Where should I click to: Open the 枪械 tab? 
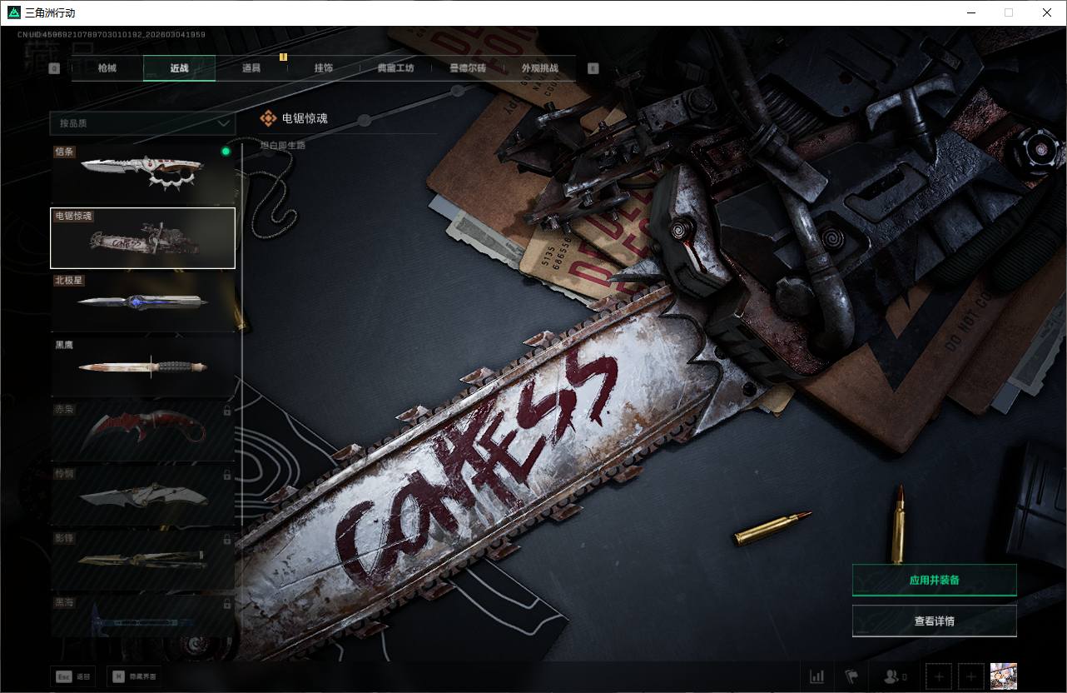[x=107, y=68]
